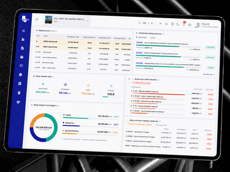Open the Toplam Bütçe summary card
The width and height of the screenshot is (230, 172).
click(43, 89)
